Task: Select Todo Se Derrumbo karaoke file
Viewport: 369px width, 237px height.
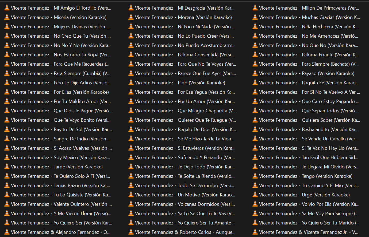Action: click(184, 185)
